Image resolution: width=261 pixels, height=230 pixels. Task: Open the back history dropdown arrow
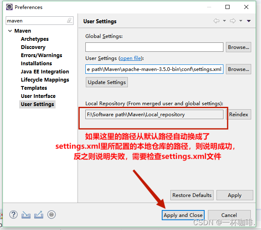pyautogui.click(x=224, y=21)
